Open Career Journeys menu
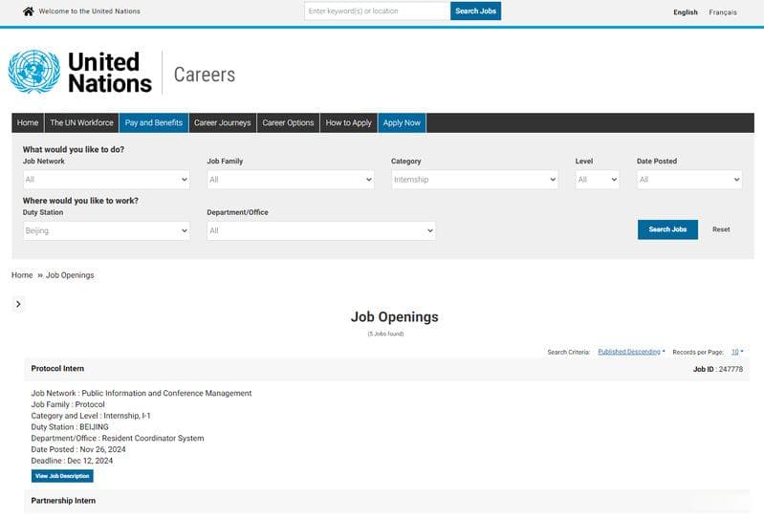This screenshot has width=764, height=519. click(x=223, y=122)
